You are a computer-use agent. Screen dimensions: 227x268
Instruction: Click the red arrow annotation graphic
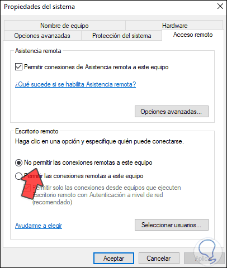coord(32,183)
